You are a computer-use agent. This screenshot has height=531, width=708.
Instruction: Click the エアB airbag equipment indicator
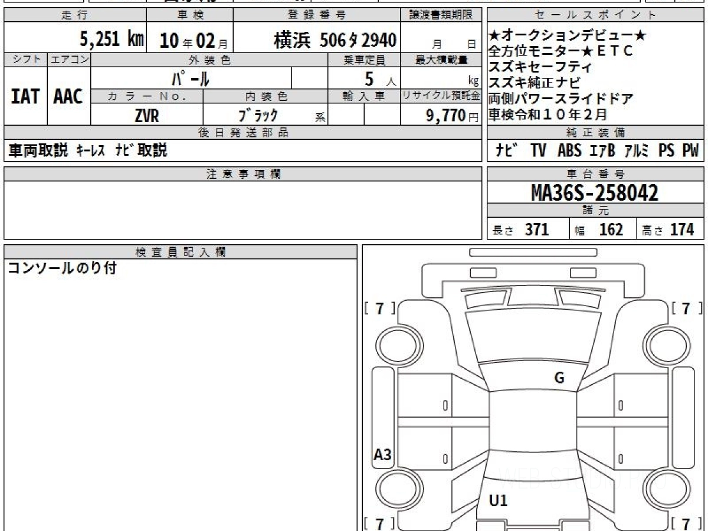(602, 151)
